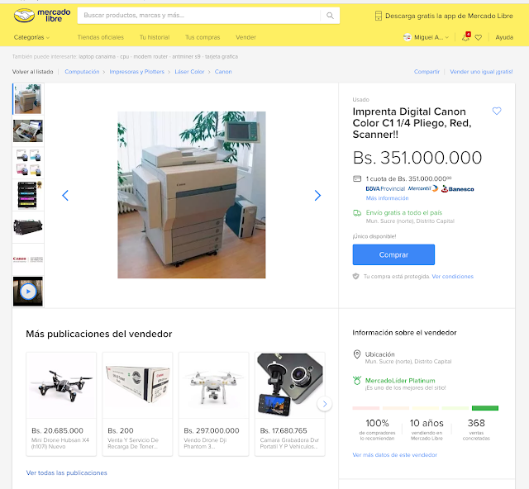Click the Banesco bank logo

(457, 189)
